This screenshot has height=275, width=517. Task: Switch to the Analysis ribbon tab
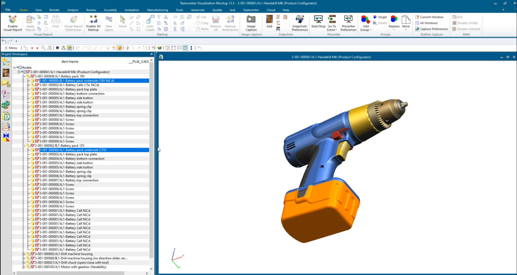coord(73,10)
